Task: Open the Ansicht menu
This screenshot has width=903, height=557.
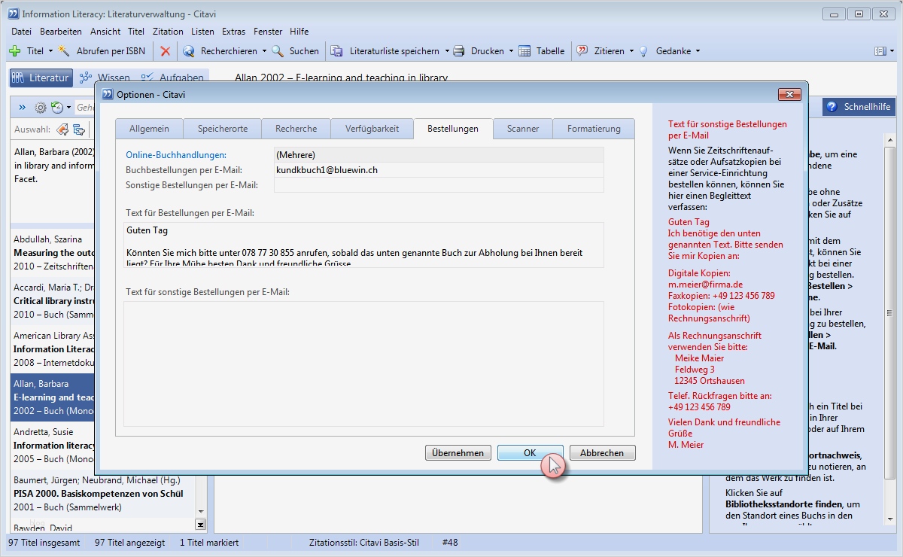Action: (x=105, y=32)
